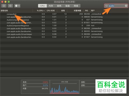Click the CPU 负载 graph
The image size is (129, 96).
click(x=64, y=89)
